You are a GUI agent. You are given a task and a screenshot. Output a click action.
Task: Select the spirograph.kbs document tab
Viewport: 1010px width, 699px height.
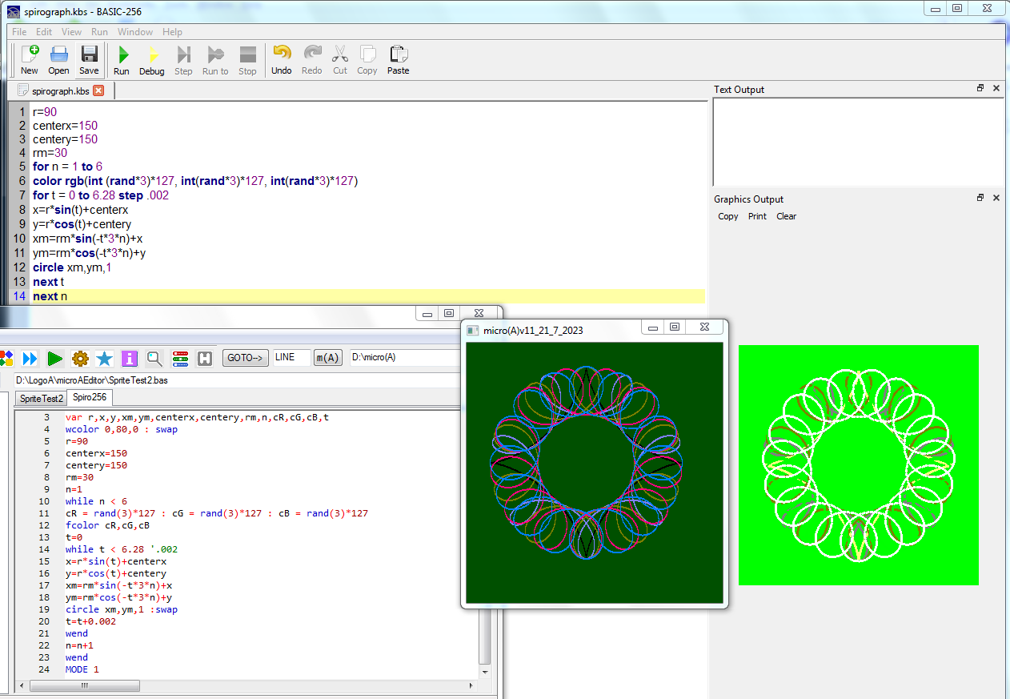pyautogui.click(x=60, y=91)
